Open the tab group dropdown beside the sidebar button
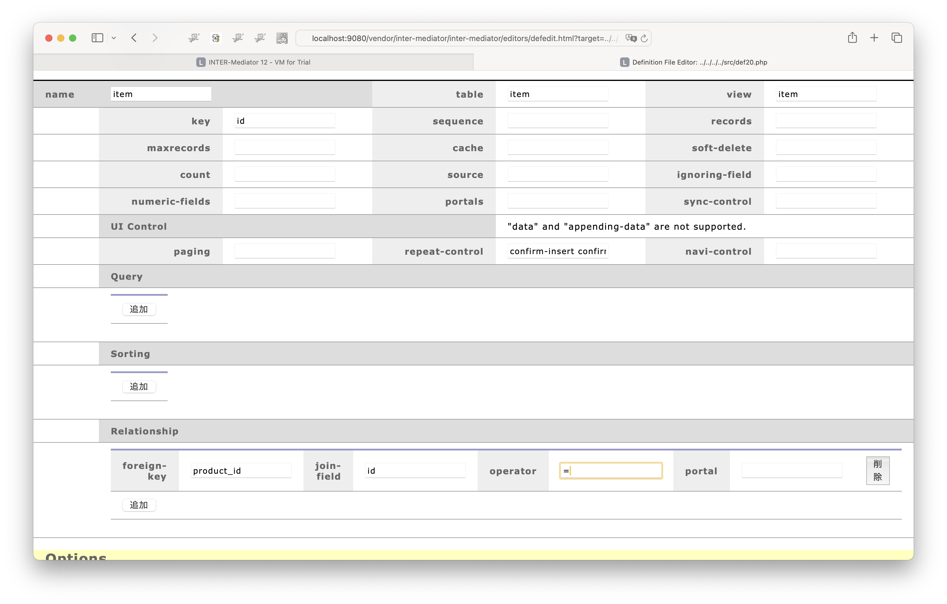Viewport: 947px width, 604px height. click(114, 38)
